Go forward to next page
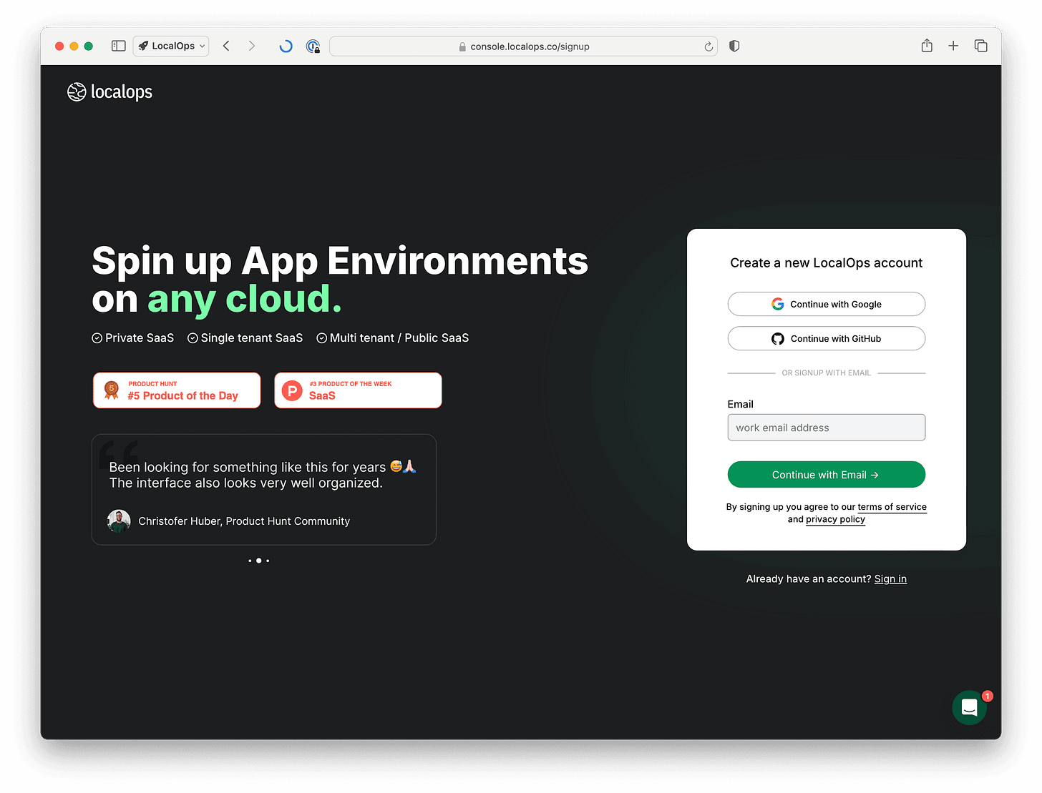 point(251,46)
